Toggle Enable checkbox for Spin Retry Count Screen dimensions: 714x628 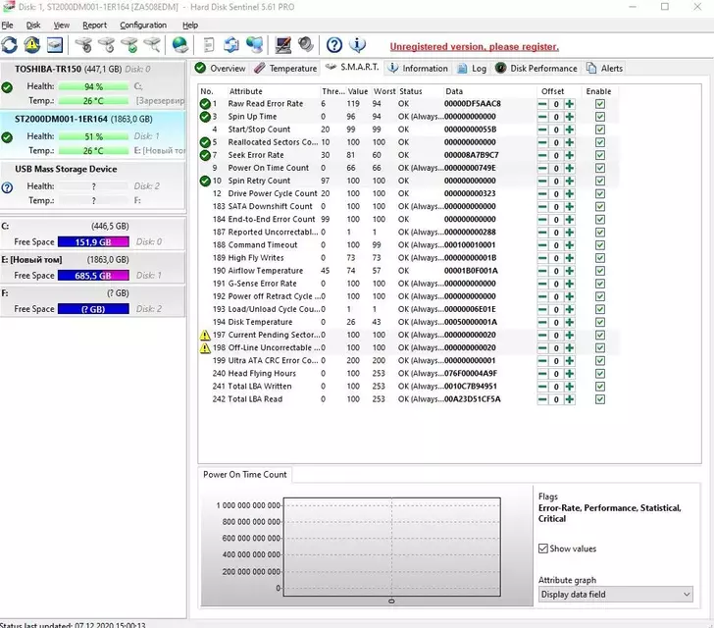(x=600, y=181)
